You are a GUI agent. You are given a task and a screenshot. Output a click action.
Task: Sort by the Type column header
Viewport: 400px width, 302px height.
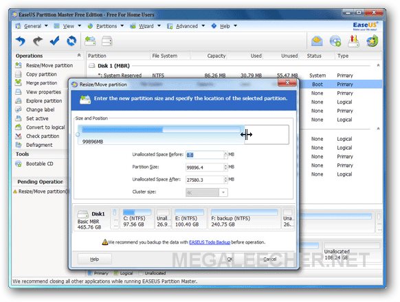(343, 56)
